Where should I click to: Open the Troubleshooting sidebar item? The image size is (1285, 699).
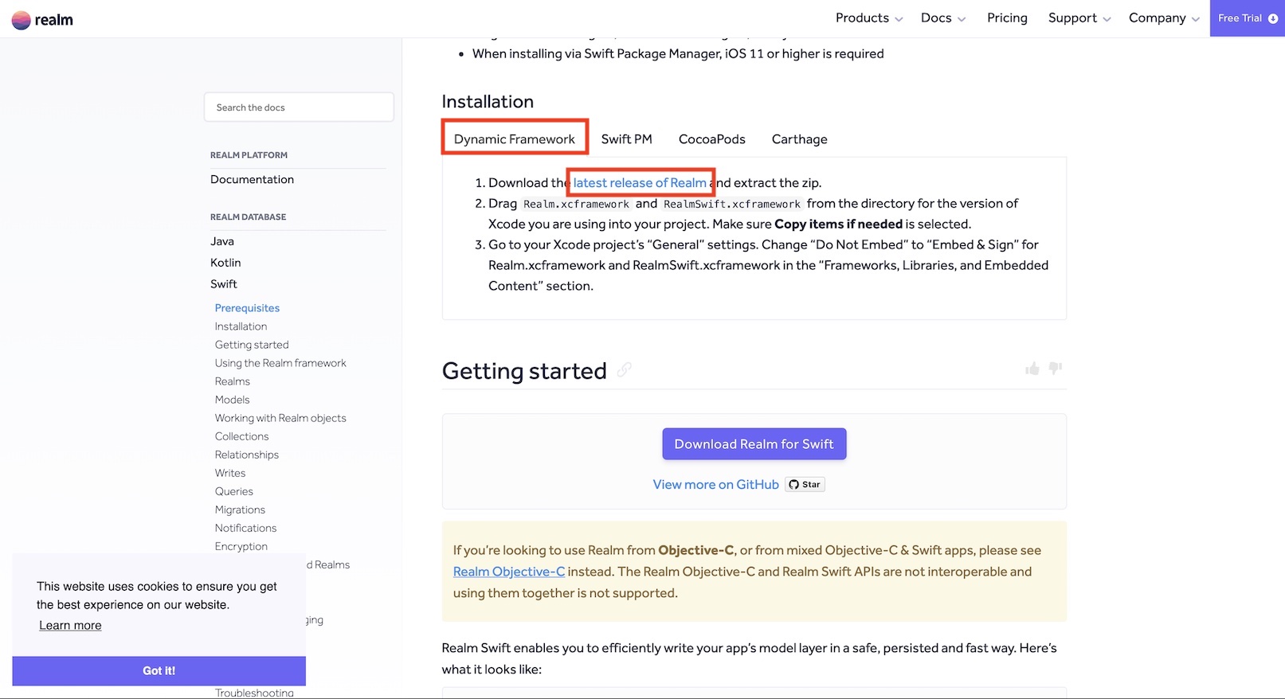(x=254, y=693)
